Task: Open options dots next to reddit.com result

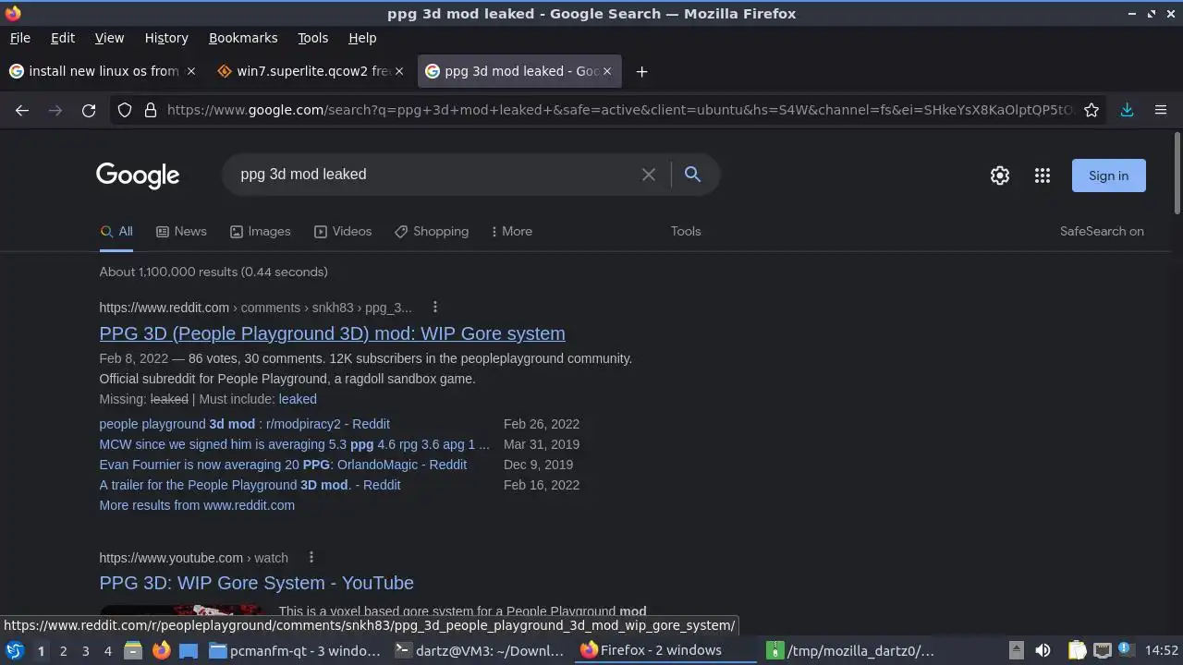Action: point(435,308)
